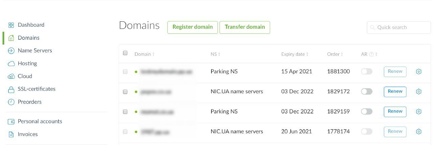Click the Preorders clock icon
The image size is (433, 145).
pos(11,102)
